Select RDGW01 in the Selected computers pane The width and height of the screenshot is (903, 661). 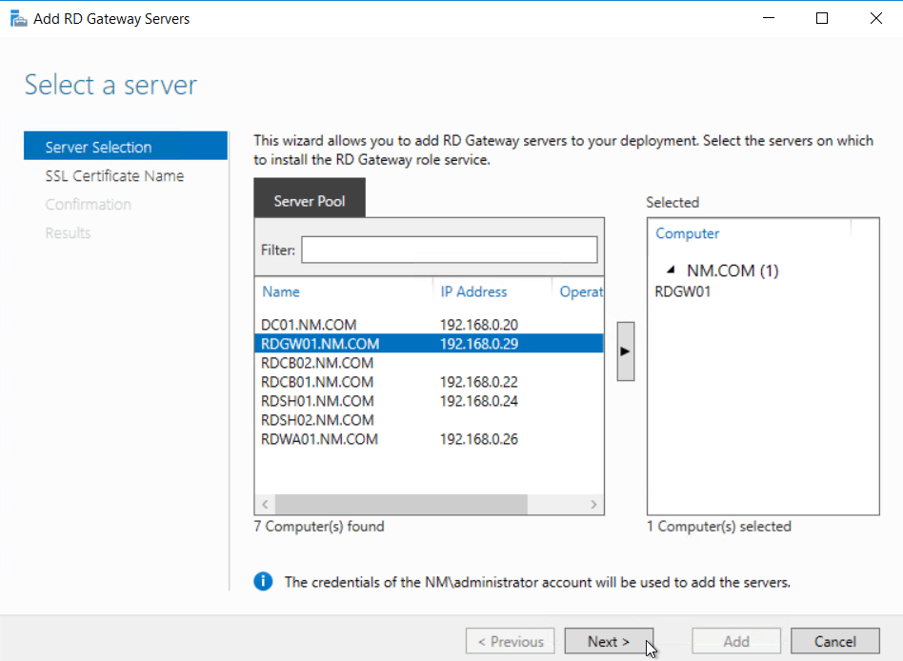click(x=682, y=291)
